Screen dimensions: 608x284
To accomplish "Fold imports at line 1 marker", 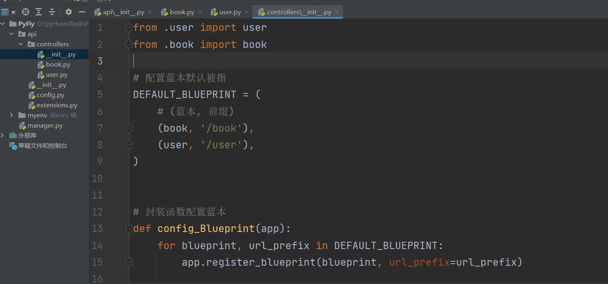I will tap(129, 28).
